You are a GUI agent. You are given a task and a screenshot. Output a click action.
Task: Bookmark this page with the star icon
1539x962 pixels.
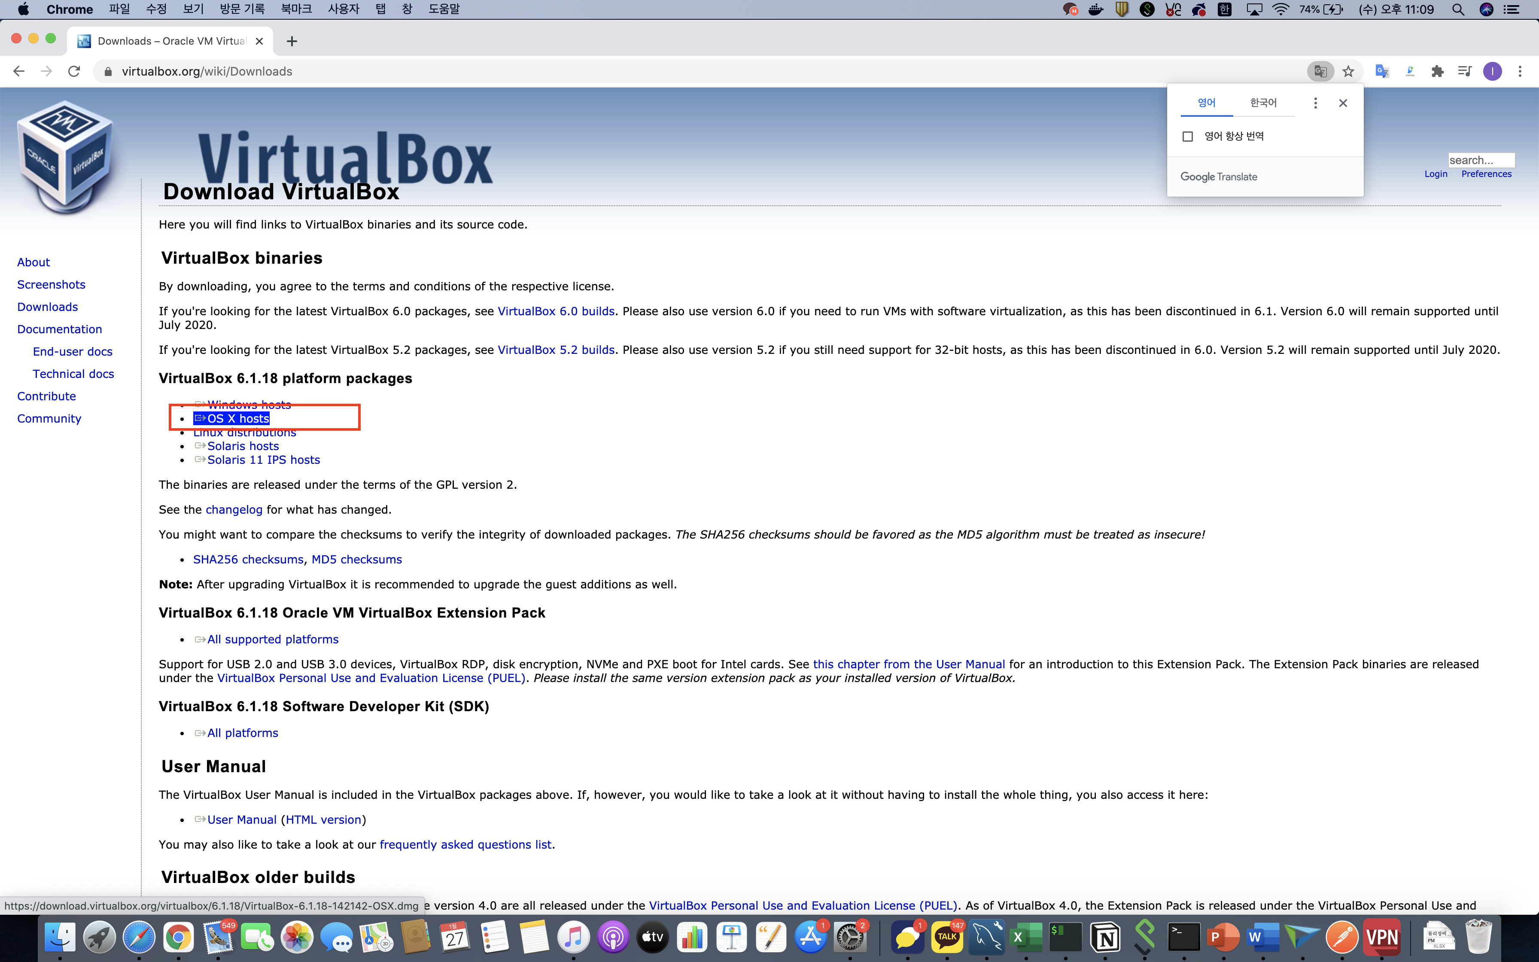point(1348,71)
